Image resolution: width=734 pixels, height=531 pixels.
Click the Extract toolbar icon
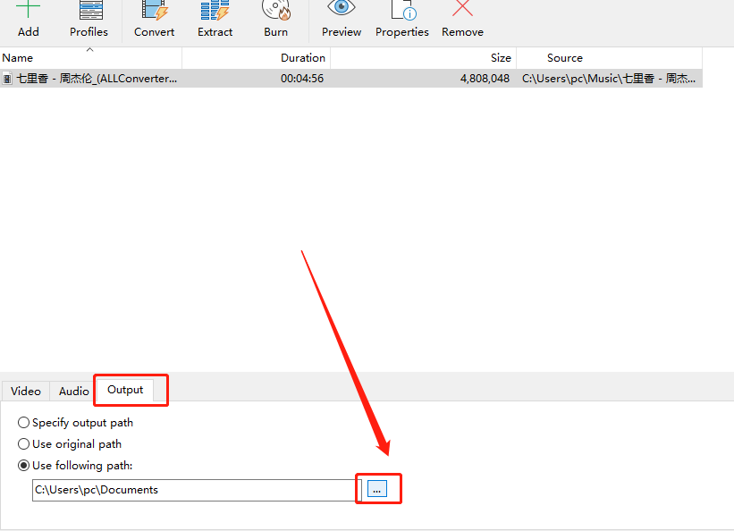point(215,11)
